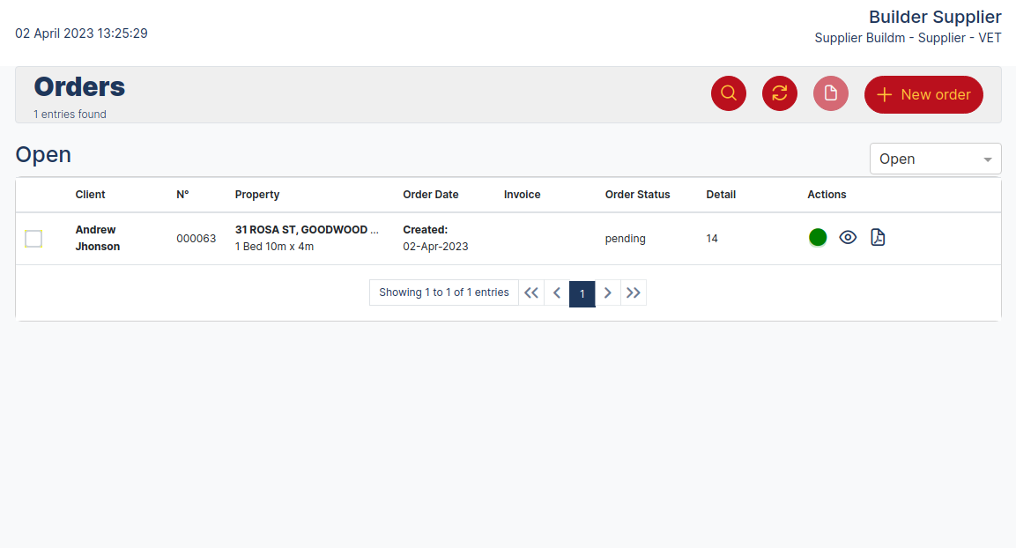Refresh the orders list
This screenshot has width=1016, height=548.
[780, 93]
